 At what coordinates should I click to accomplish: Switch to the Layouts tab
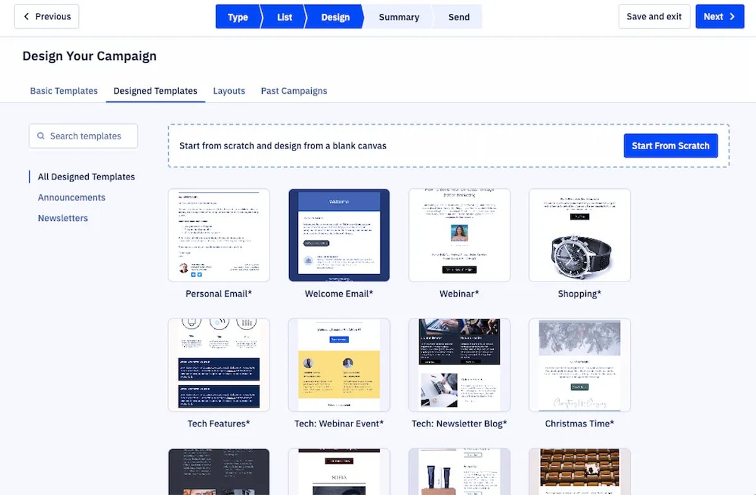[229, 91]
